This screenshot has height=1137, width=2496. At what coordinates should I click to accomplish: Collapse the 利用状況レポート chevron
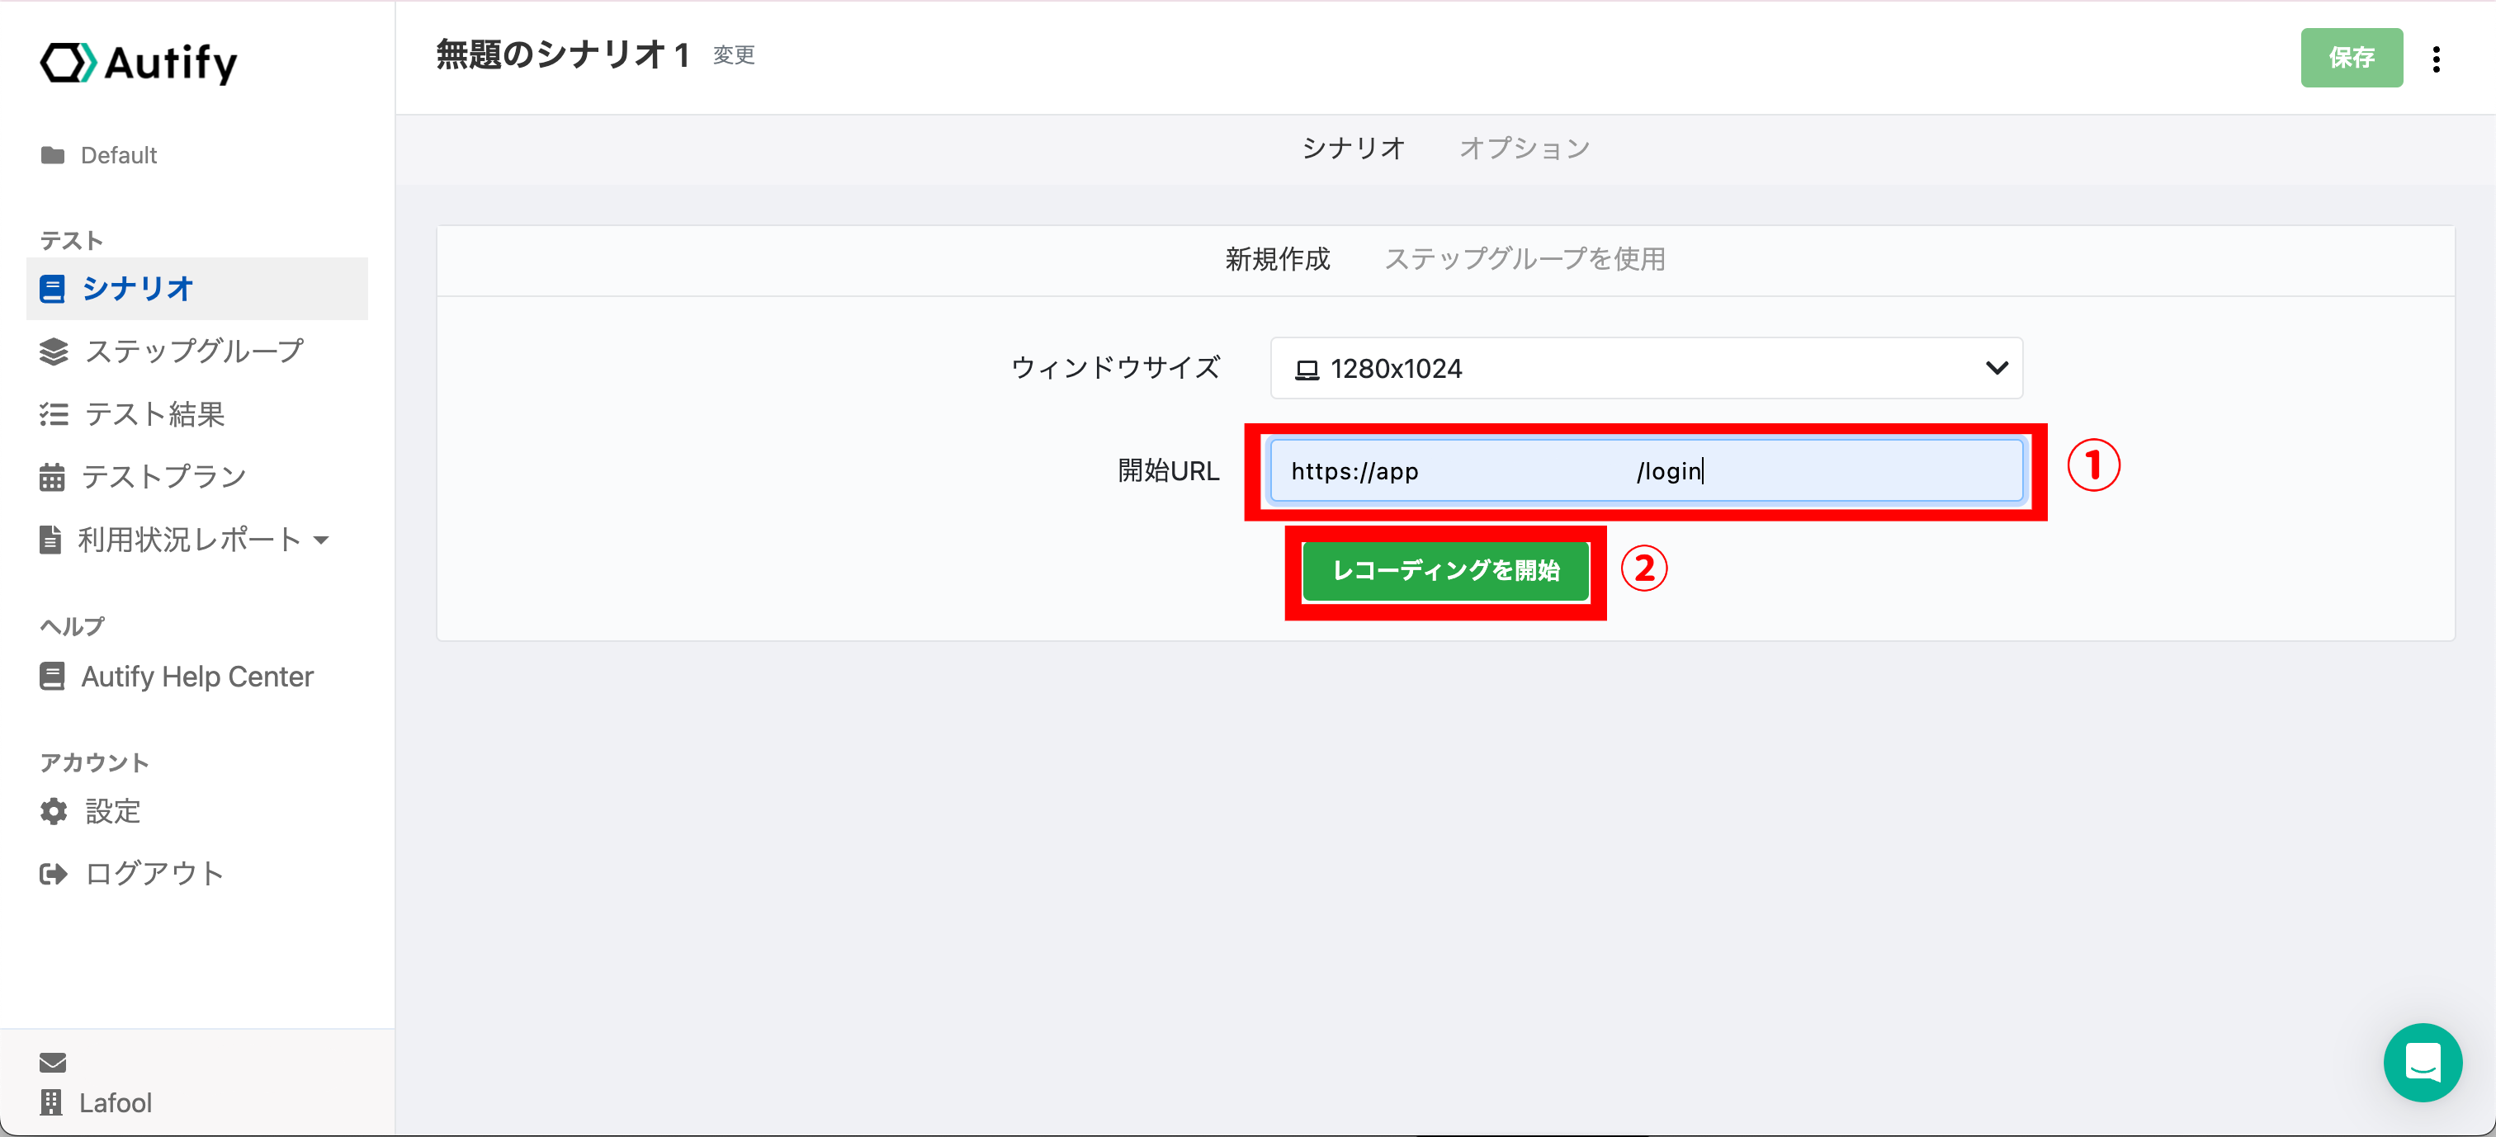[323, 540]
